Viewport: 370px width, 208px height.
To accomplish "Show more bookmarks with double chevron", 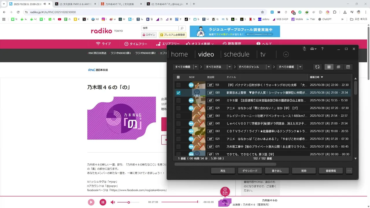I will point(342,19).
